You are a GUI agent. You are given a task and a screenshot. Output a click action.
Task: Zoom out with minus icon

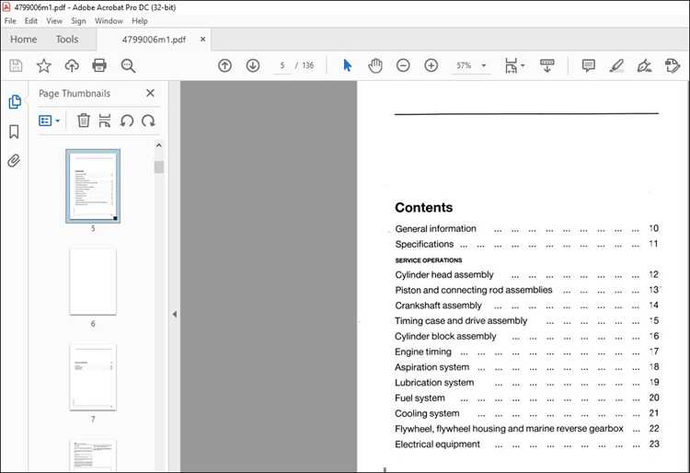click(x=403, y=65)
